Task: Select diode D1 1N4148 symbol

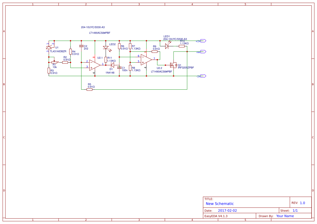Action: point(112,65)
